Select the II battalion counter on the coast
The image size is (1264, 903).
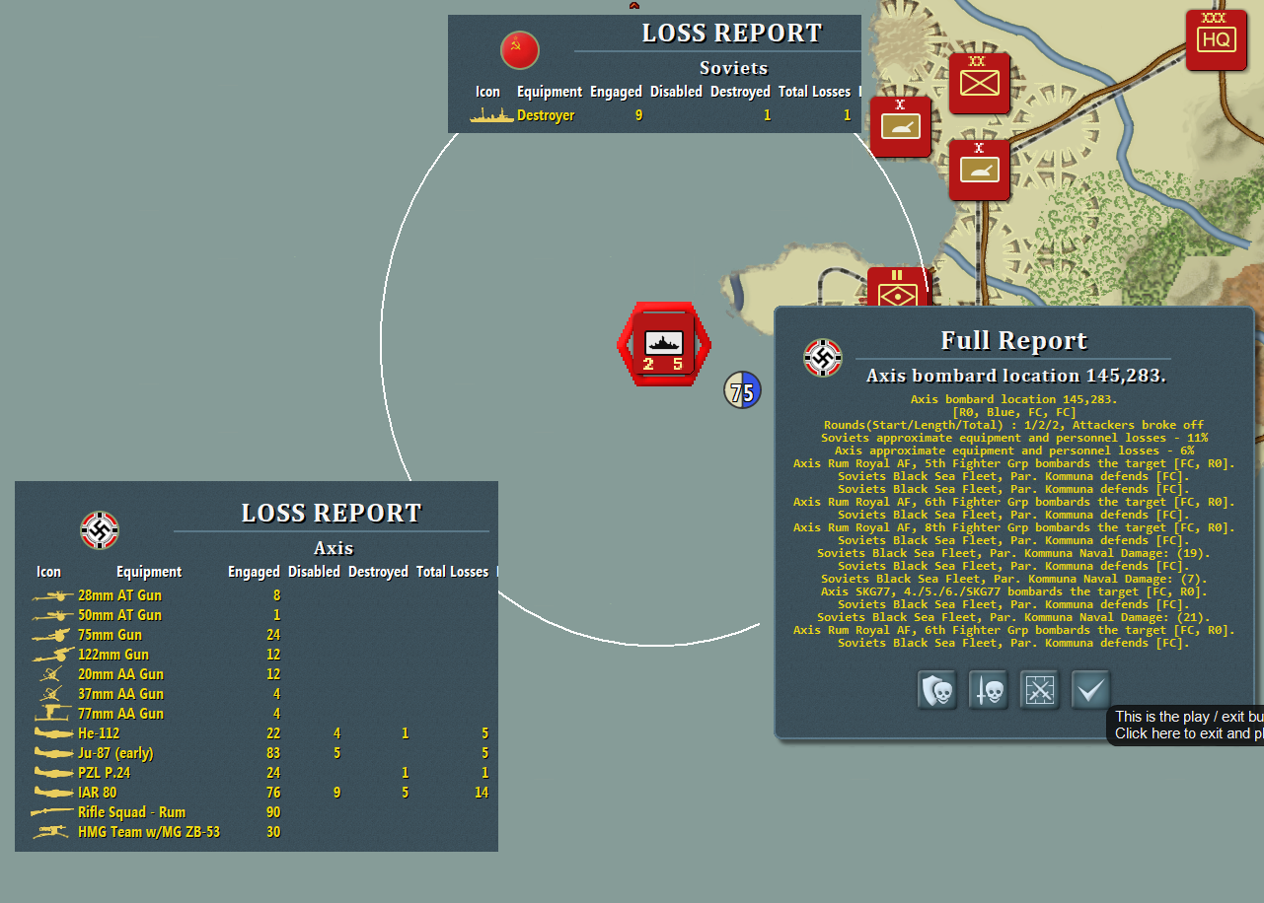[x=897, y=287]
